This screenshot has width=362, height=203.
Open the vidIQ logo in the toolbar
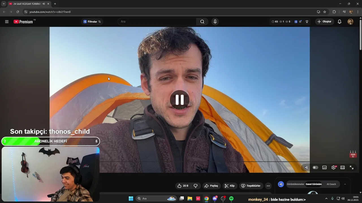pos(296,22)
